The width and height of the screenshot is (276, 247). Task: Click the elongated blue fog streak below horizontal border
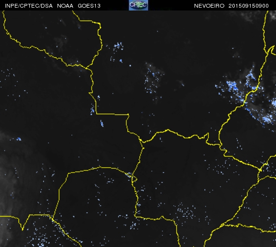point(102,123)
